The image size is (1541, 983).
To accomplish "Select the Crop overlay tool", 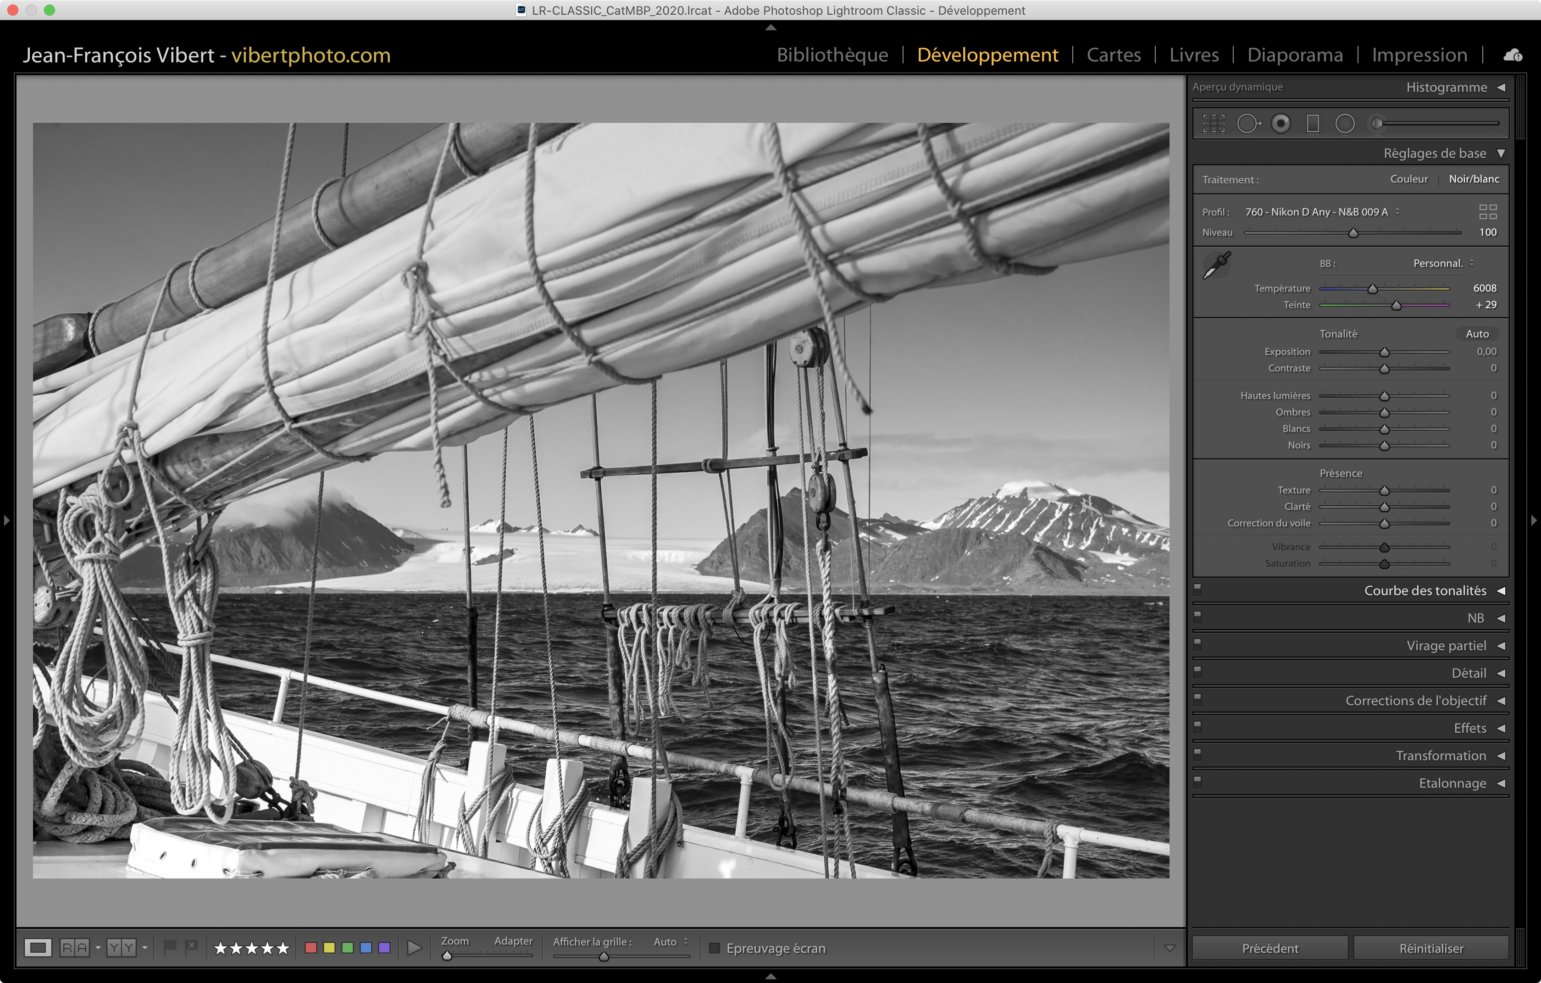I will coord(1214,123).
